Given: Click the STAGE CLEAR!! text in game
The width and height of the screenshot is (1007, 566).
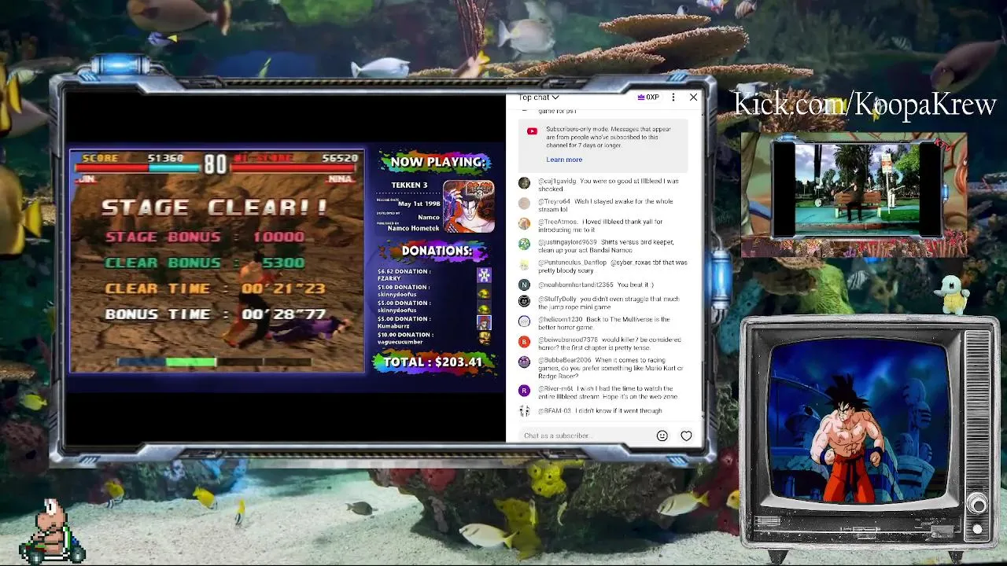Looking at the screenshot, I should click(214, 208).
